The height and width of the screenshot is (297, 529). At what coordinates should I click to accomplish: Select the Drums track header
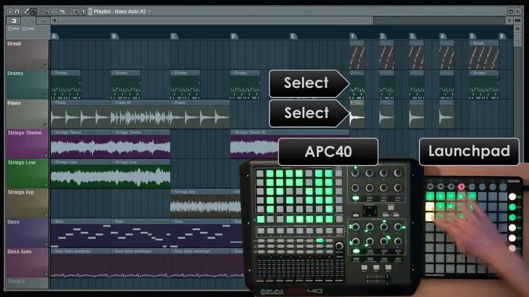pyautogui.click(x=27, y=84)
